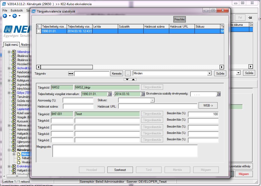261x186 pixels.
Task: Click the Szűrés button in the dialog
Action: 220,74
